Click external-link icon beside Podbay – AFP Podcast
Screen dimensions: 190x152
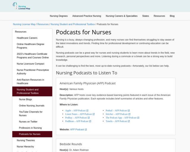pos(88,118)
